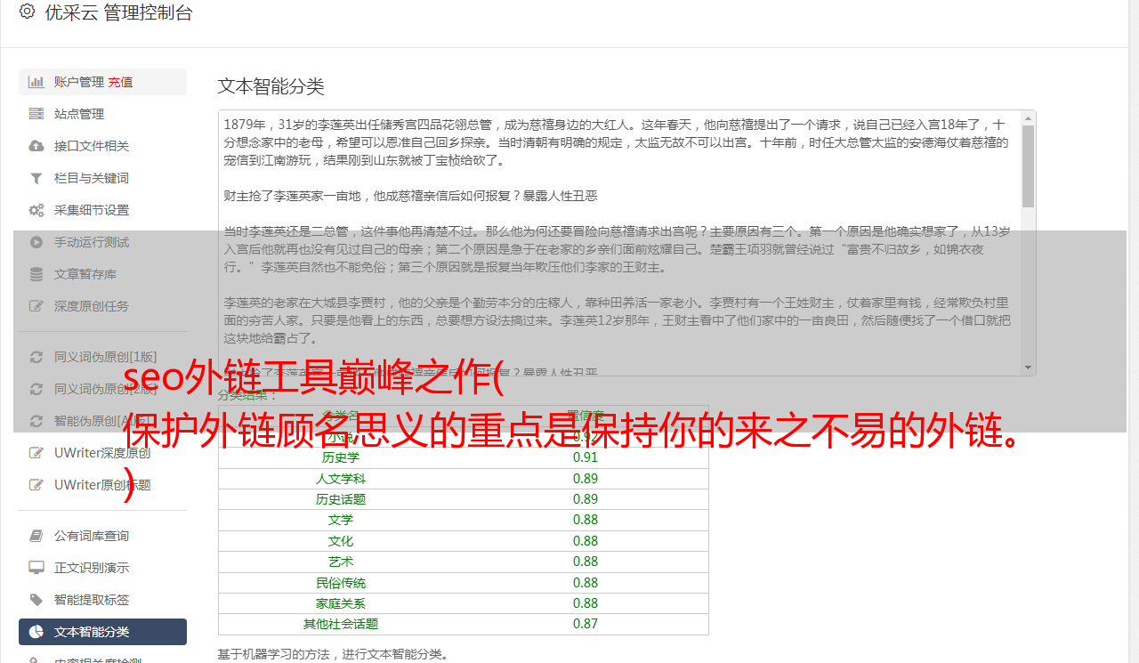Click the bar chart icon for 账户管理

click(36, 82)
